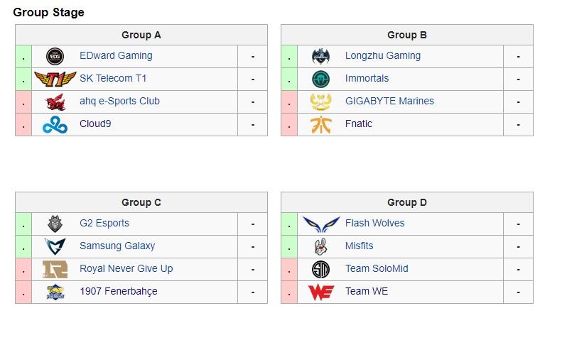Click the blue Cloud9 logo
The height and width of the screenshot is (340, 567).
pyautogui.click(x=55, y=125)
